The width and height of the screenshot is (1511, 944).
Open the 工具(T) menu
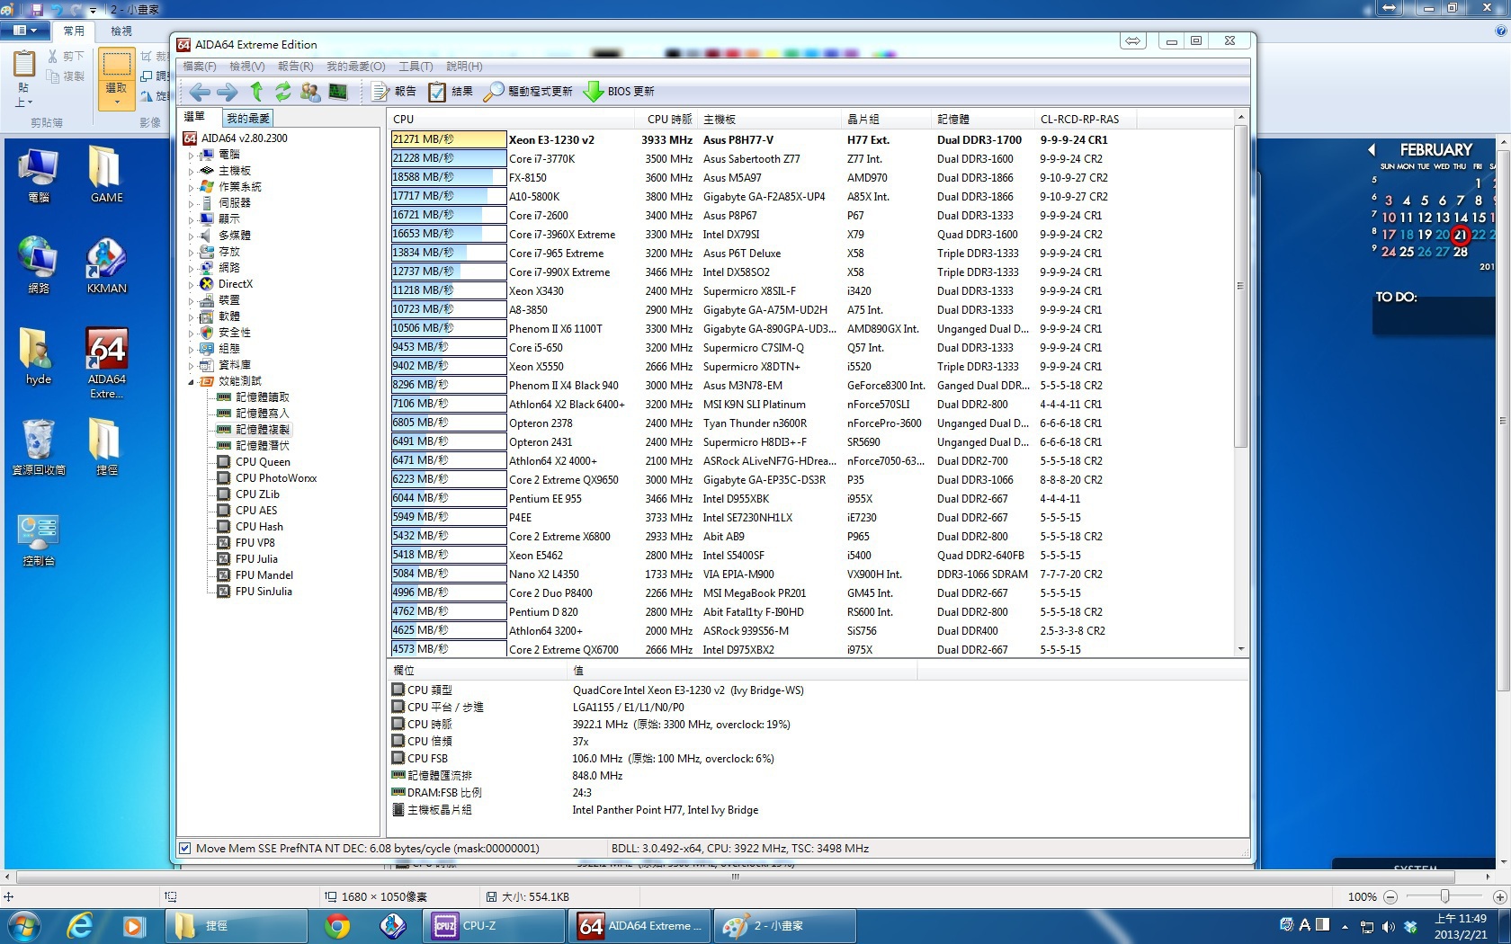[416, 67]
